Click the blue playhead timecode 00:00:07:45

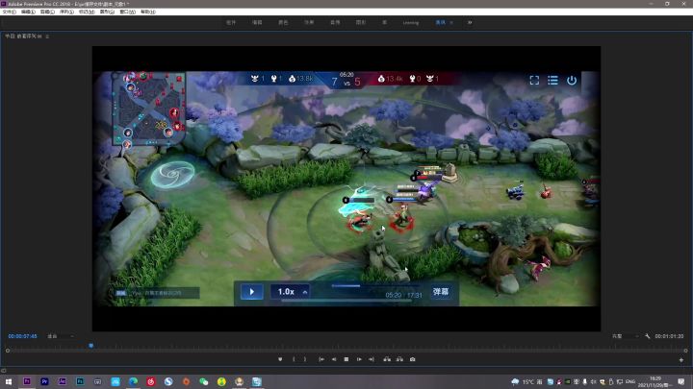[22, 336]
